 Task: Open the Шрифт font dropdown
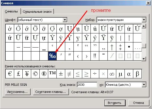pyautogui.click(x=65, y=20)
